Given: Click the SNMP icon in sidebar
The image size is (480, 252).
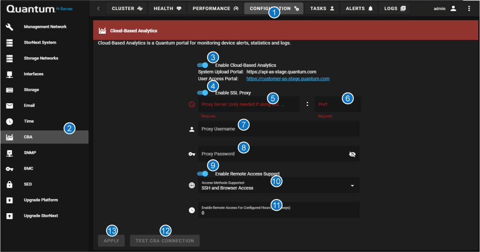Looking at the screenshot, I should [10, 153].
